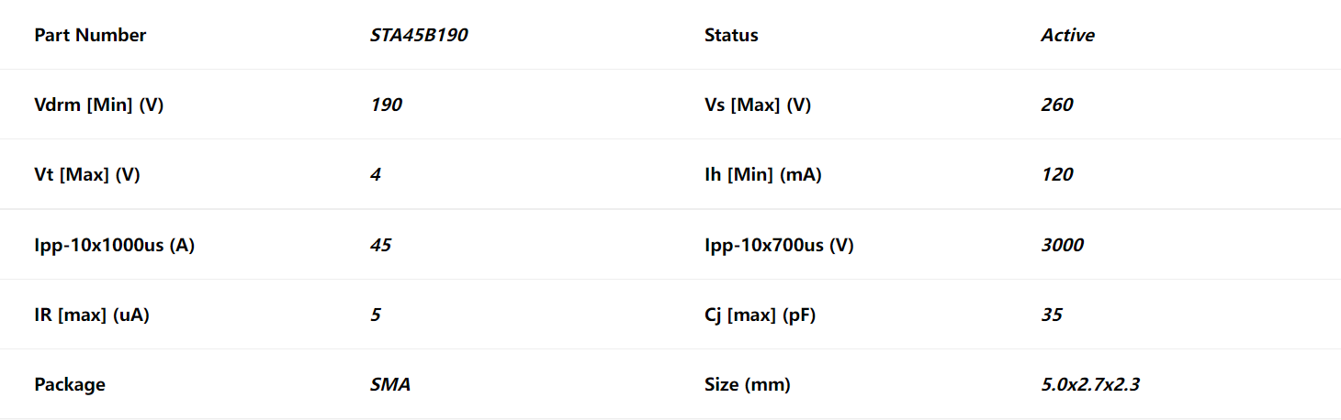
Task: Select the value 3000
Action: (1063, 245)
